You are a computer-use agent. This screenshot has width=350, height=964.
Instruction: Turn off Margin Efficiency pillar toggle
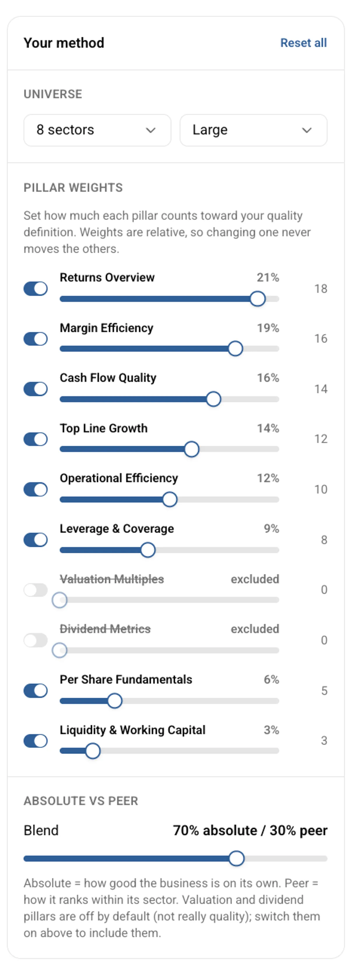point(36,339)
